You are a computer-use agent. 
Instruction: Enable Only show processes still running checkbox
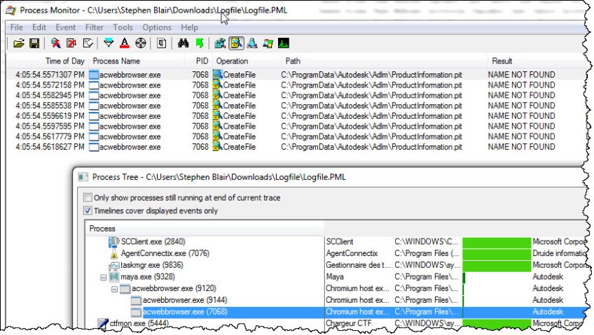click(x=88, y=197)
